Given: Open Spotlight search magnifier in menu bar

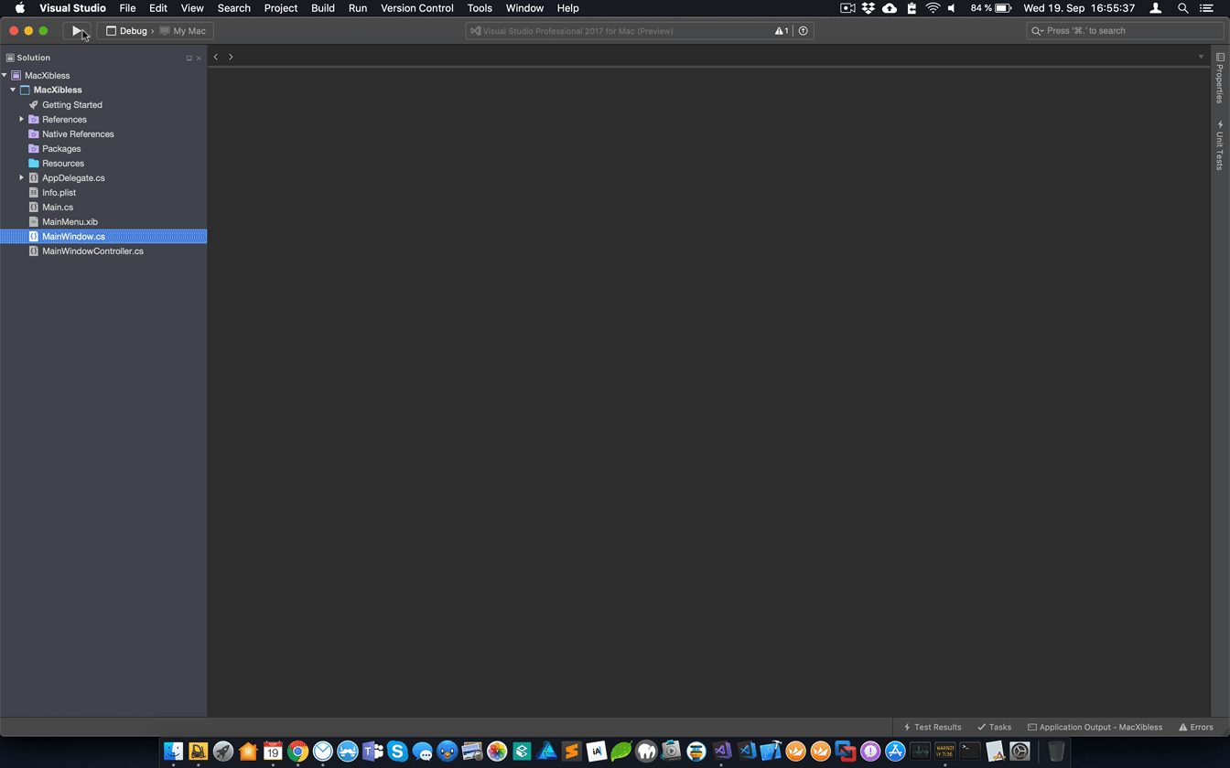Looking at the screenshot, I should click(1182, 8).
